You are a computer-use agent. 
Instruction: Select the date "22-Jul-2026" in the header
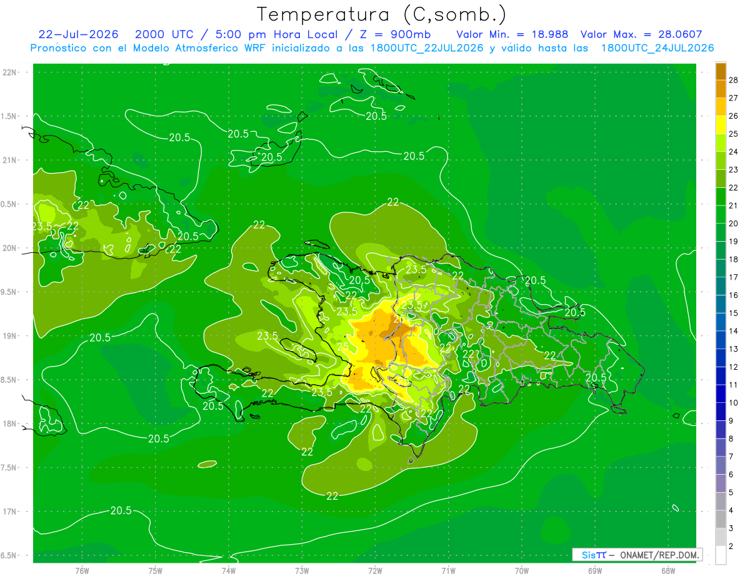point(78,34)
